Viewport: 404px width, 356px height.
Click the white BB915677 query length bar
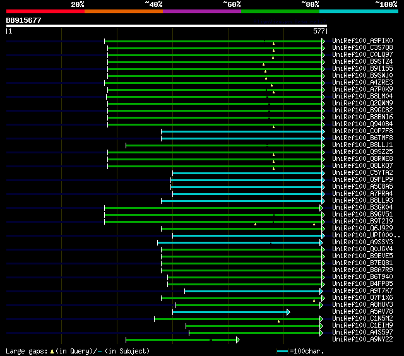point(167,26)
